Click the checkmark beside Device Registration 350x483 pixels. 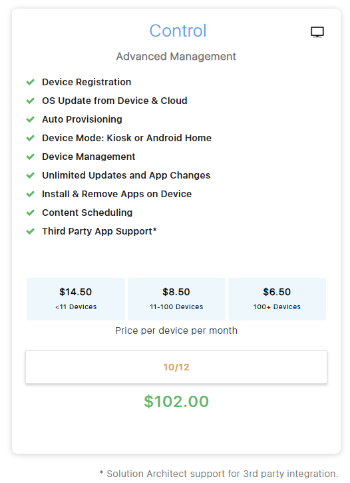pos(31,82)
